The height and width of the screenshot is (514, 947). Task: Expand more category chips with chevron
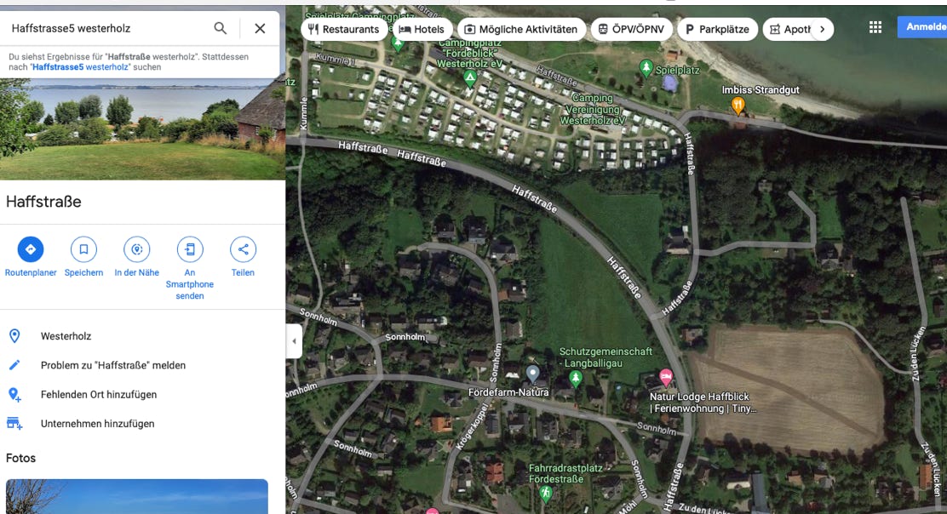tap(822, 29)
